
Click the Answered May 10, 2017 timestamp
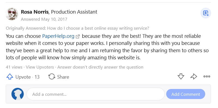pyautogui.click(x=44, y=19)
